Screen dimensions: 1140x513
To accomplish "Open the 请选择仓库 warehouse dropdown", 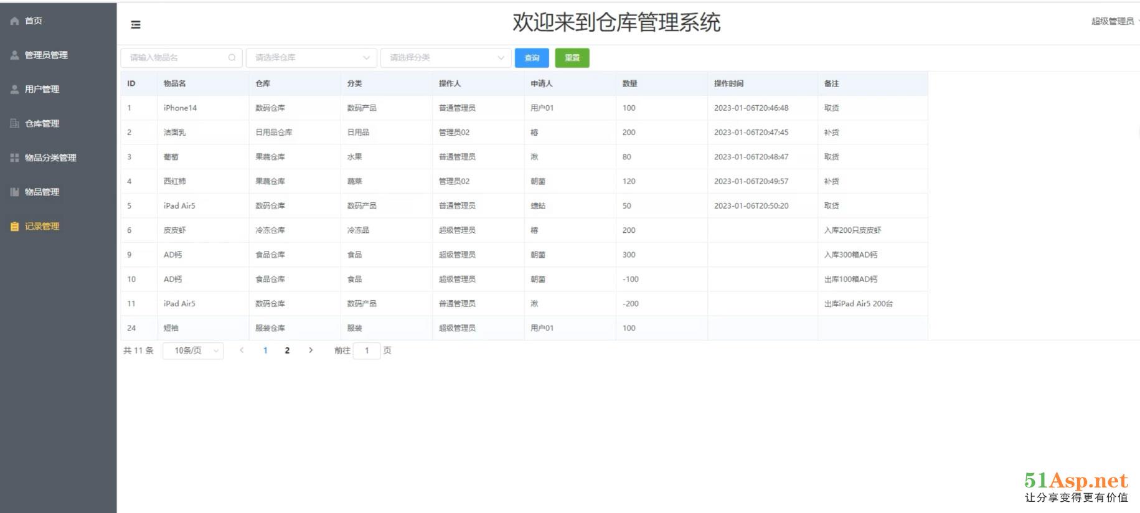I will (311, 58).
